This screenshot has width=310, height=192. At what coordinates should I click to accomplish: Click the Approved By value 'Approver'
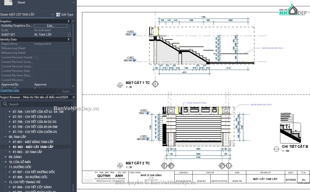click(41, 84)
